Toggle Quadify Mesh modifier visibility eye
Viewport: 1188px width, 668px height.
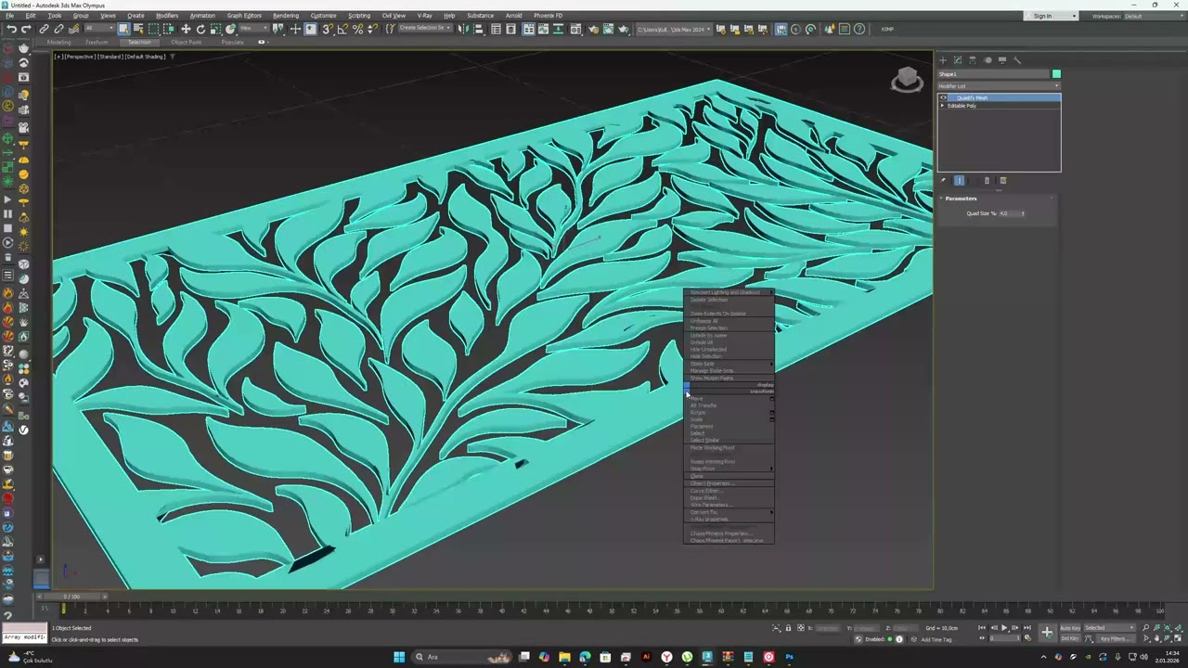(944, 97)
